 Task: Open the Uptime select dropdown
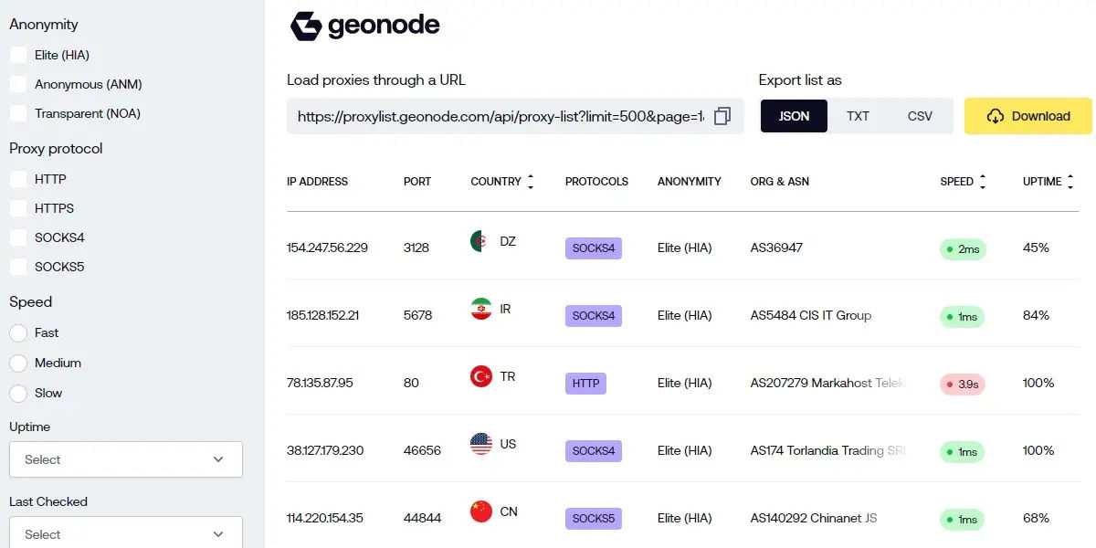coord(125,459)
